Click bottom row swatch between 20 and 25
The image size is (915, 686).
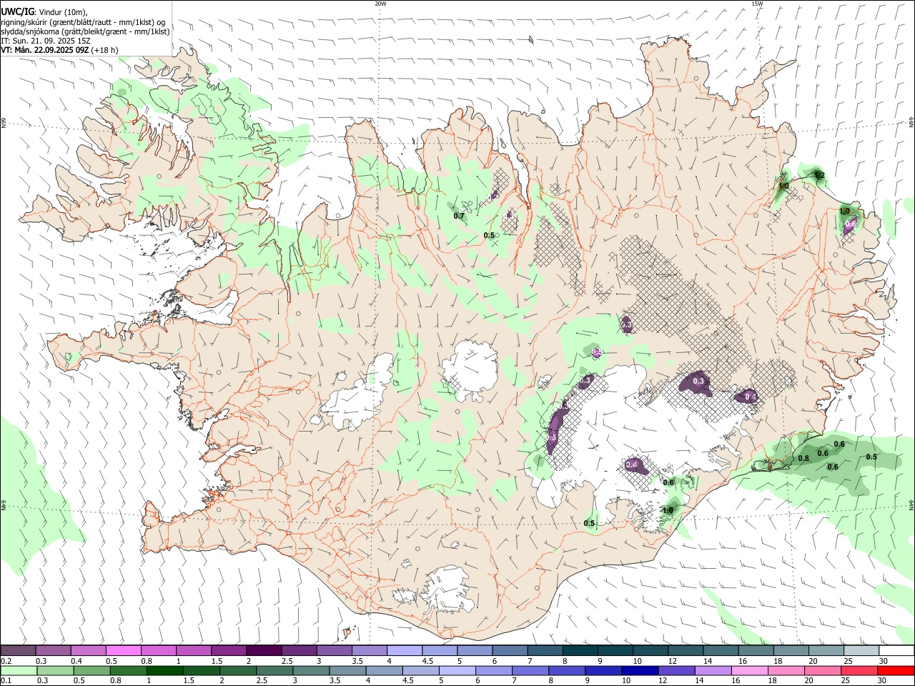pyautogui.click(x=823, y=670)
